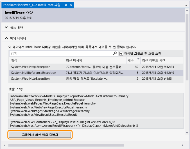
Task: Click the 2013/8/14 오전 9:42:23 cell
Action: pyautogui.click(x=158, y=67)
